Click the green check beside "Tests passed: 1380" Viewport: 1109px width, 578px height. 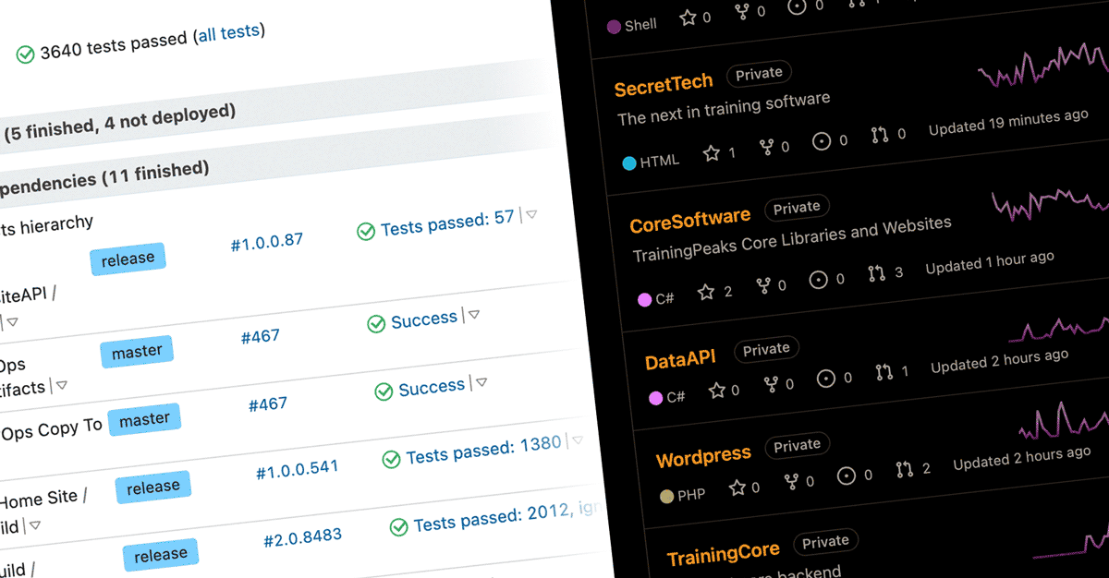(391, 459)
